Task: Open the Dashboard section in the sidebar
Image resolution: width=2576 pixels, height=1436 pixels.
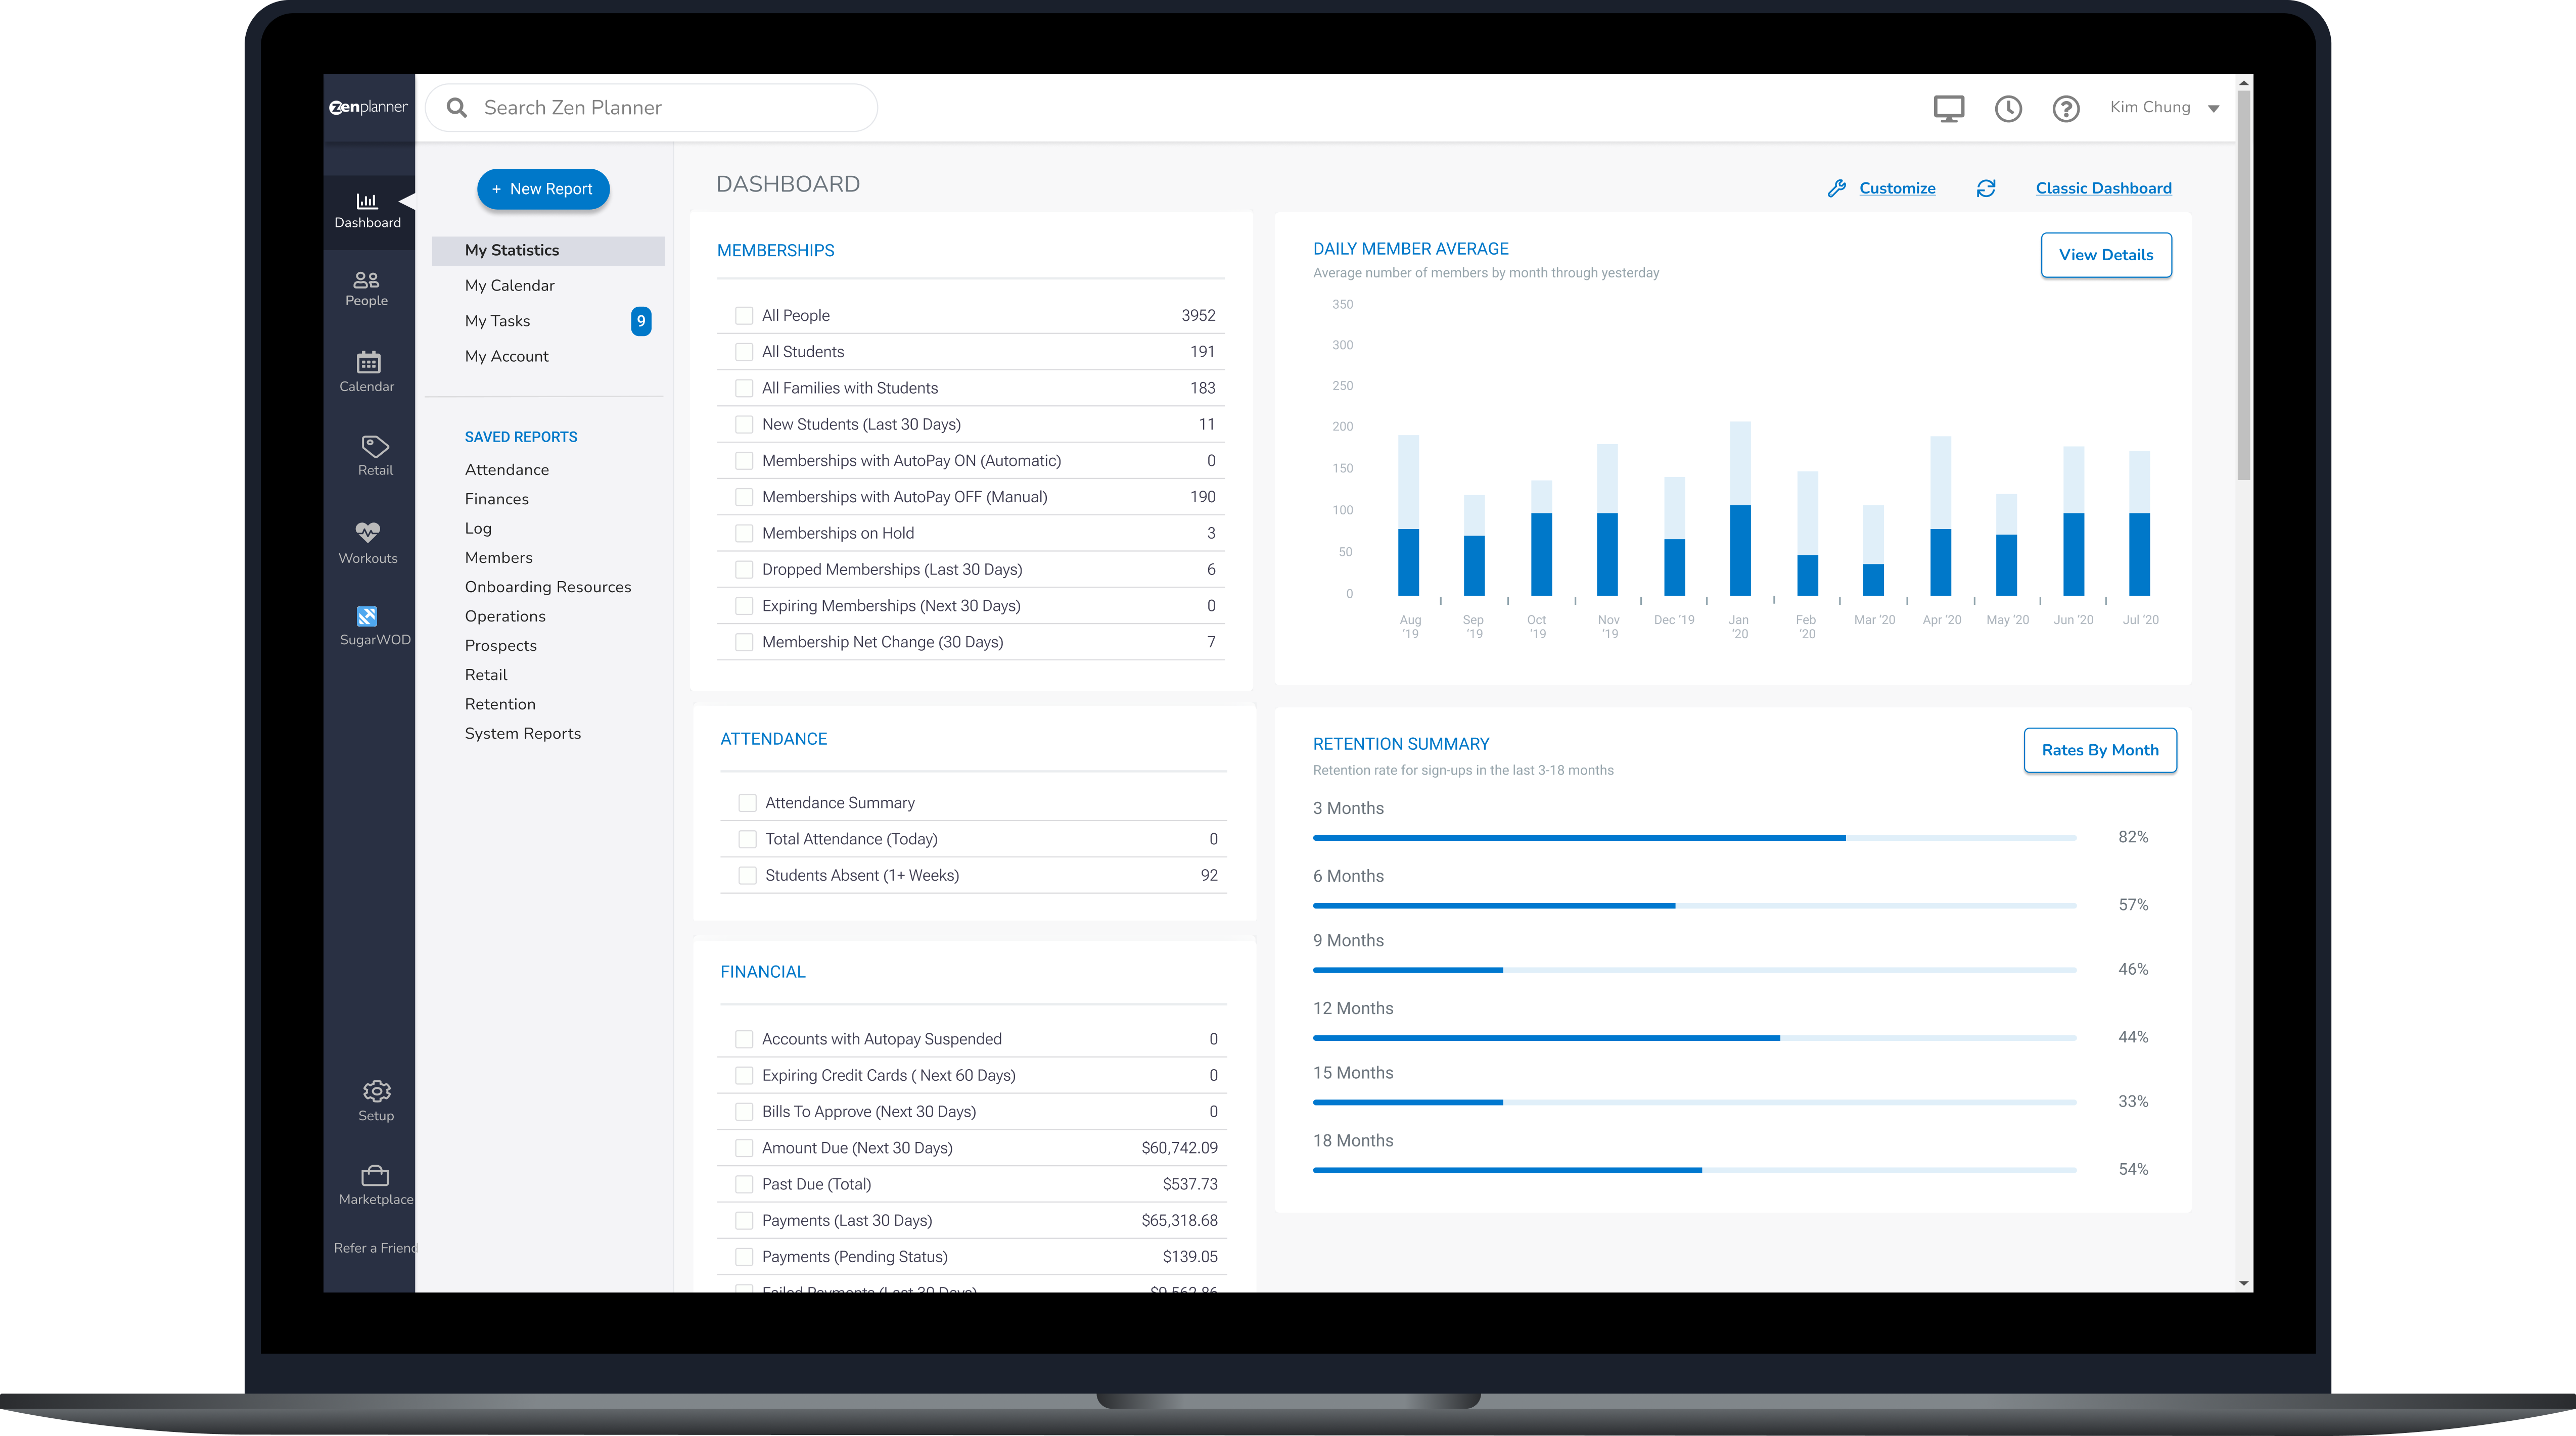Action: tap(367, 210)
